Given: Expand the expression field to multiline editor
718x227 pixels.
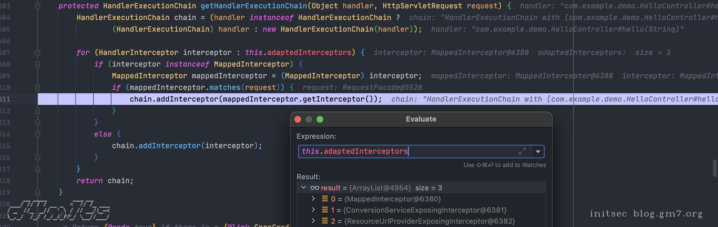Looking at the screenshot, I should (x=522, y=151).
